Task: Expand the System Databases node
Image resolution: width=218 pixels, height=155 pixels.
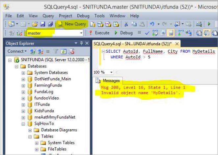Action: [23, 73]
